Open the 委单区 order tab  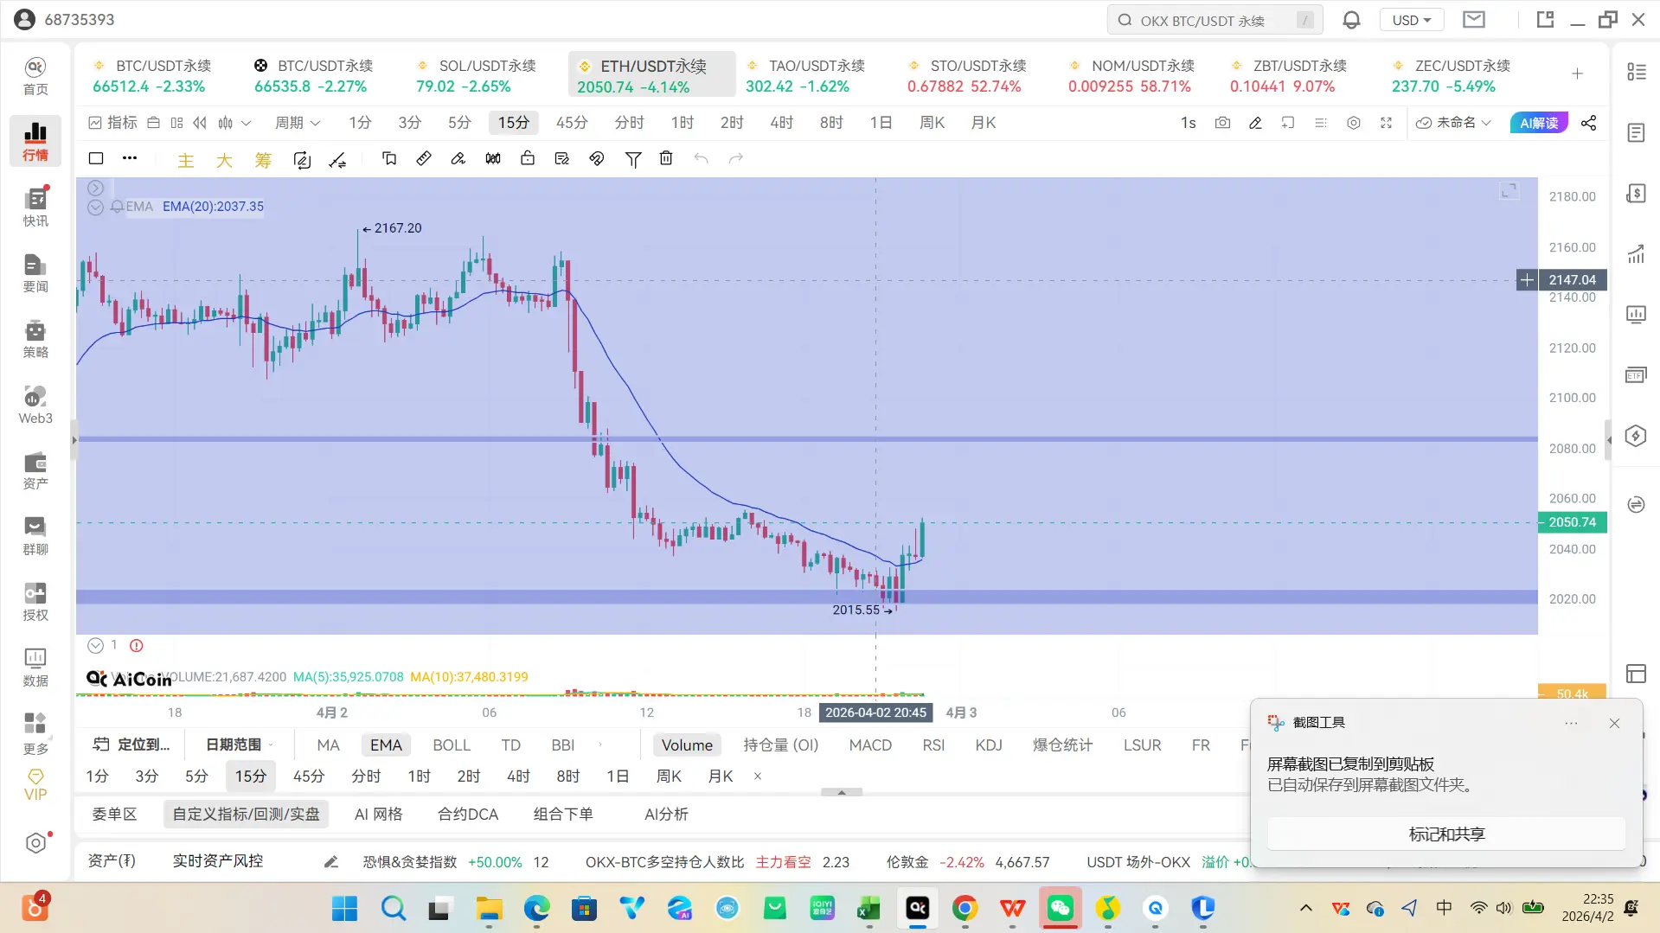tap(114, 815)
